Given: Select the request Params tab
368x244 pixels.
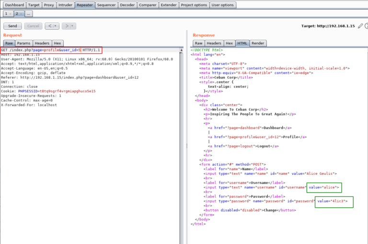Looking at the screenshot, I should [x=23, y=43].
